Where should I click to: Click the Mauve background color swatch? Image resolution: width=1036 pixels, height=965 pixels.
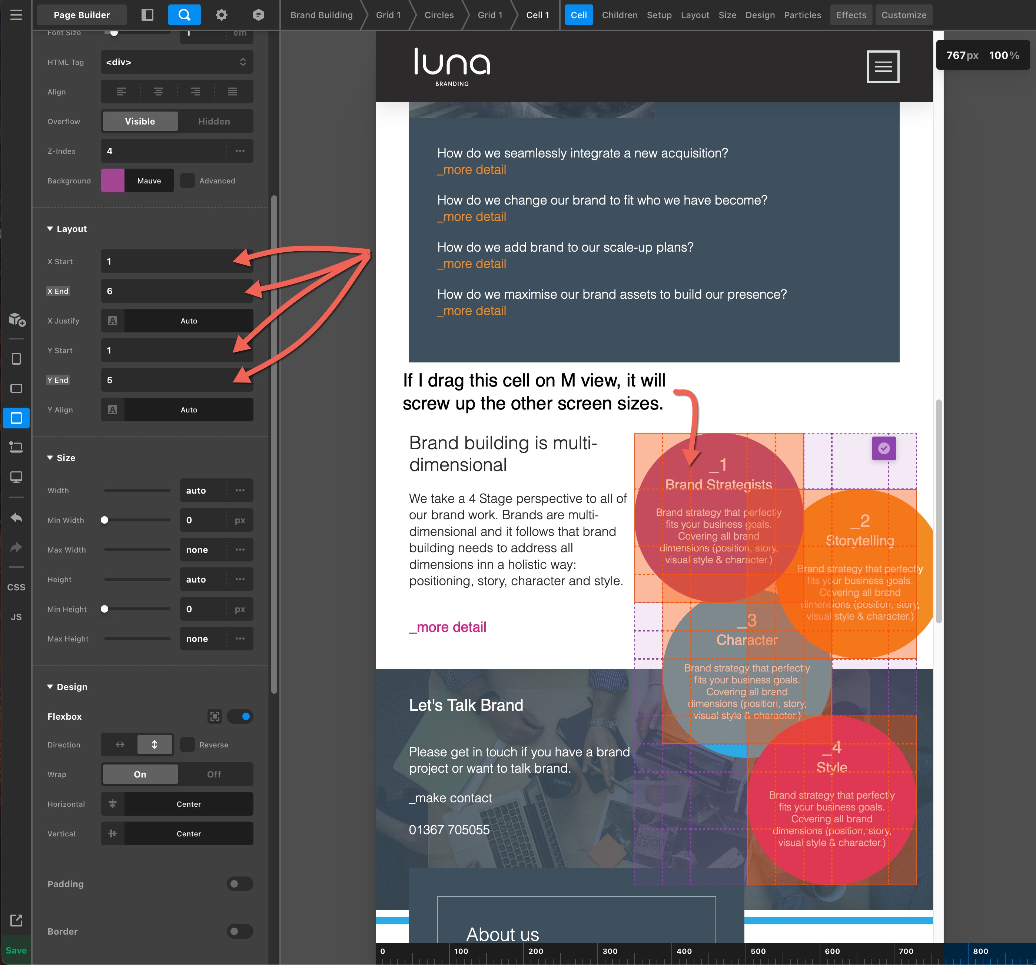point(113,180)
